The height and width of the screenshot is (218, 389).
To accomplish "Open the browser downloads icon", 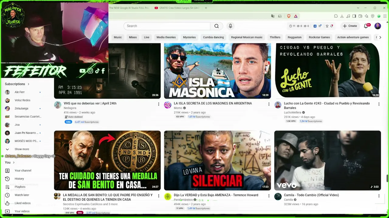I will pos(342,16).
